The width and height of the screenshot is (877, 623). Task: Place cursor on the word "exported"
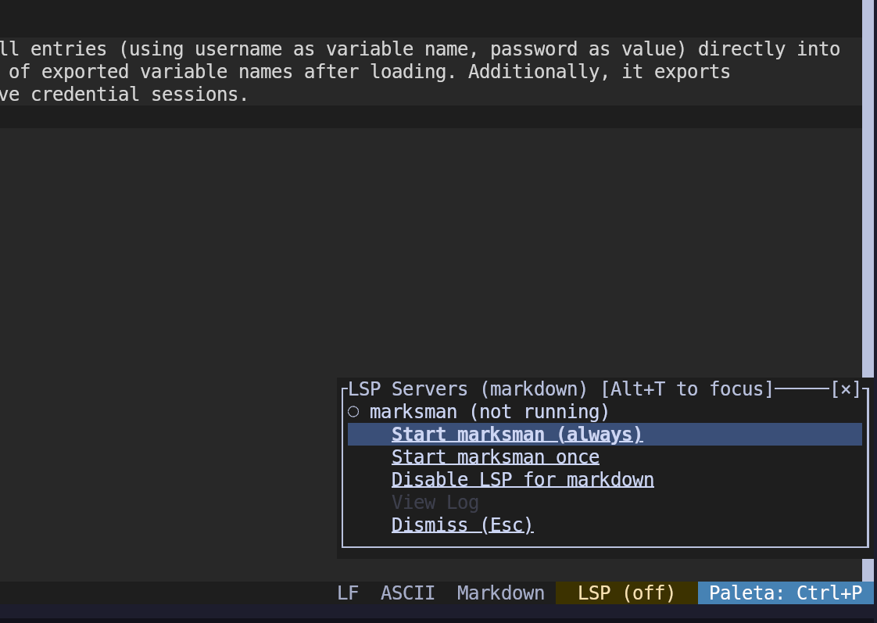point(85,72)
